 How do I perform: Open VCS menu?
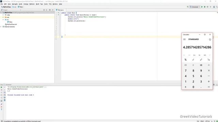click(x=50, y=4)
